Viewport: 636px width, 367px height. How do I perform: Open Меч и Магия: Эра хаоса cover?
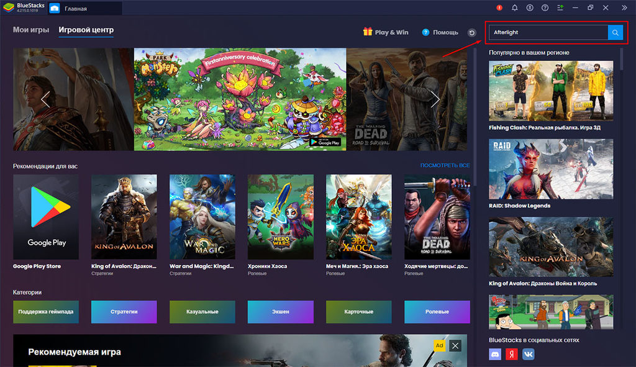[x=359, y=217]
